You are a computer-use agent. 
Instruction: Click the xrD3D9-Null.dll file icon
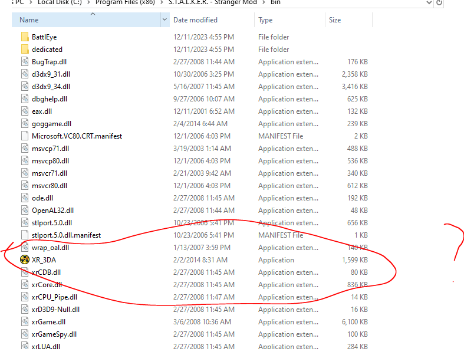coord(25,310)
